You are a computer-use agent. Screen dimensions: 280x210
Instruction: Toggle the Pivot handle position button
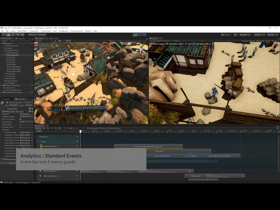point(32,35)
